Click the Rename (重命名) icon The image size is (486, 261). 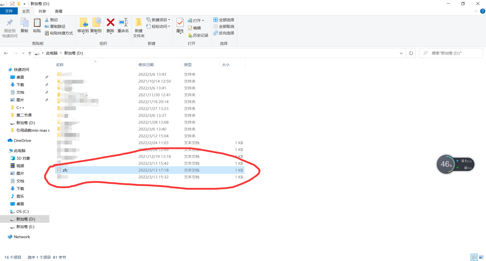pyautogui.click(x=123, y=22)
